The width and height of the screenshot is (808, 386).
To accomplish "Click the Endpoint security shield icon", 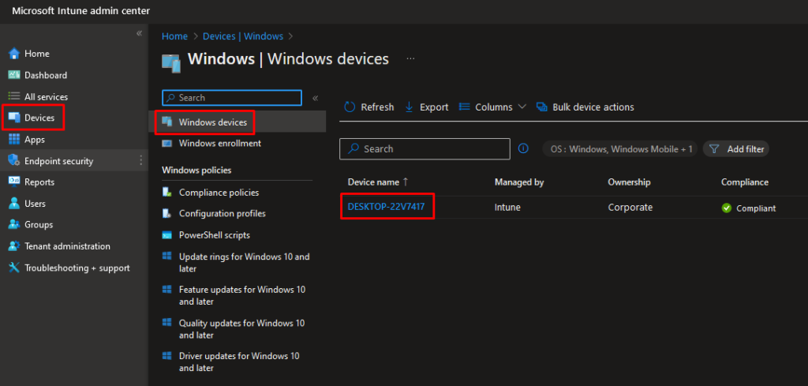I will (14, 161).
